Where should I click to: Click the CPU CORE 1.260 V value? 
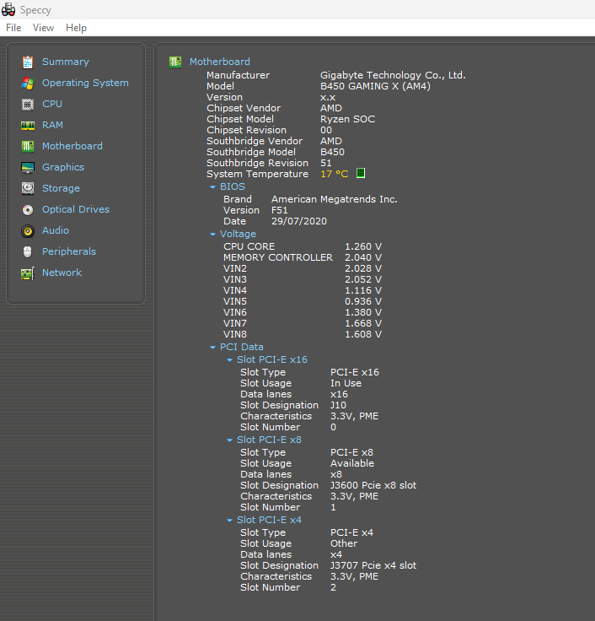(363, 246)
